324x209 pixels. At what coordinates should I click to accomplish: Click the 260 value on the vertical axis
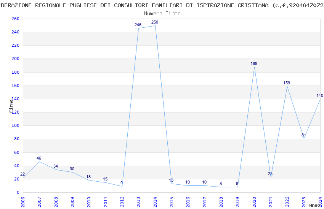point(15,19)
